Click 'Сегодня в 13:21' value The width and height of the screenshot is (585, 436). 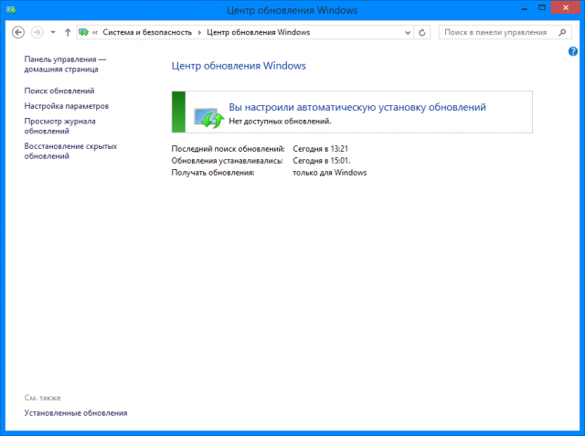tap(320, 149)
